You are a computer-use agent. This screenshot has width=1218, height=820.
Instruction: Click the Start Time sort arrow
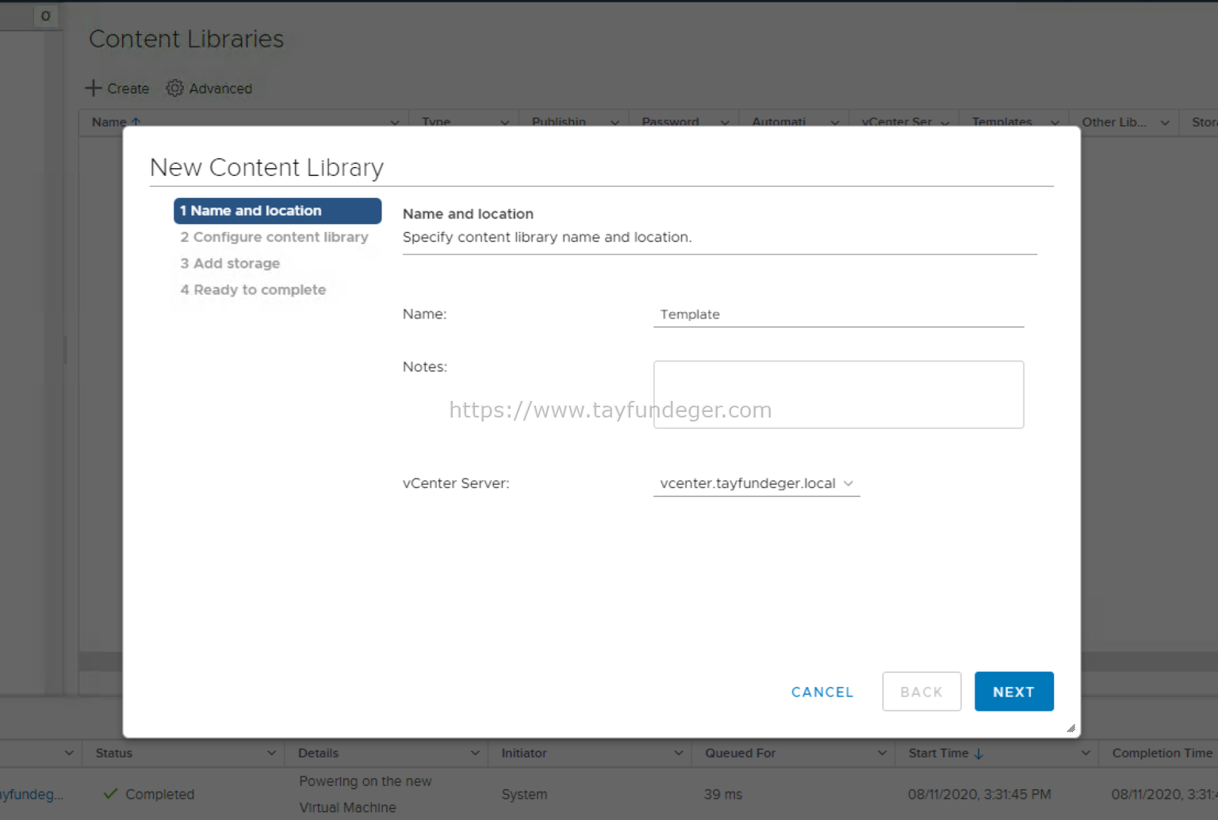tap(979, 753)
